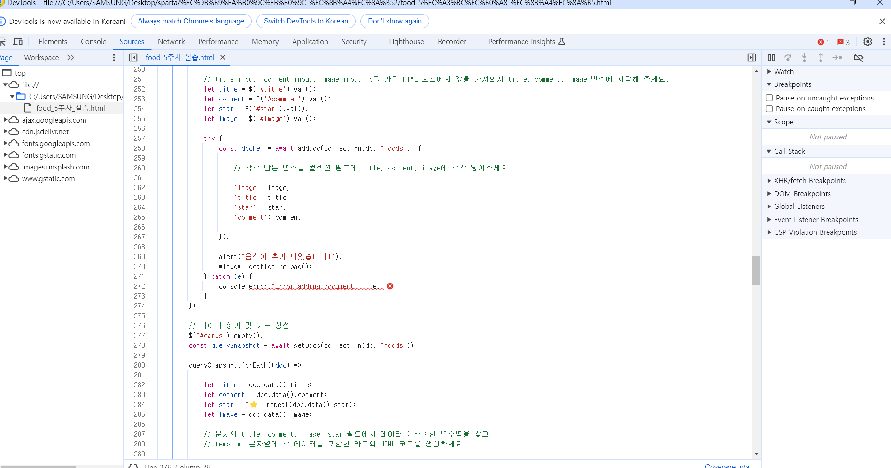
Task: Open the Performance tab
Action: 218,42
